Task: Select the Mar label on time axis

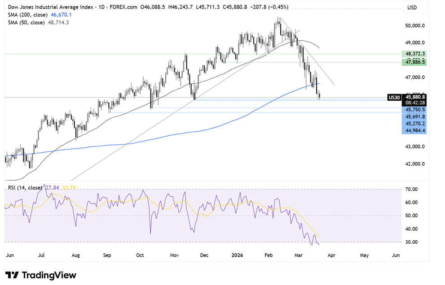Action: (x=298, y=255)
